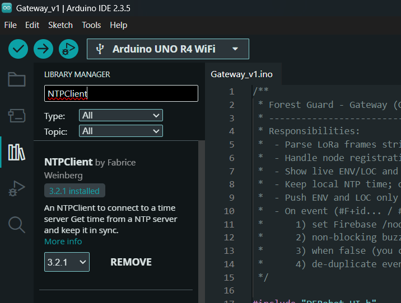Start debugging with the toolbar debug button
The width and height of the screenshot is (401, 303).
68,49
